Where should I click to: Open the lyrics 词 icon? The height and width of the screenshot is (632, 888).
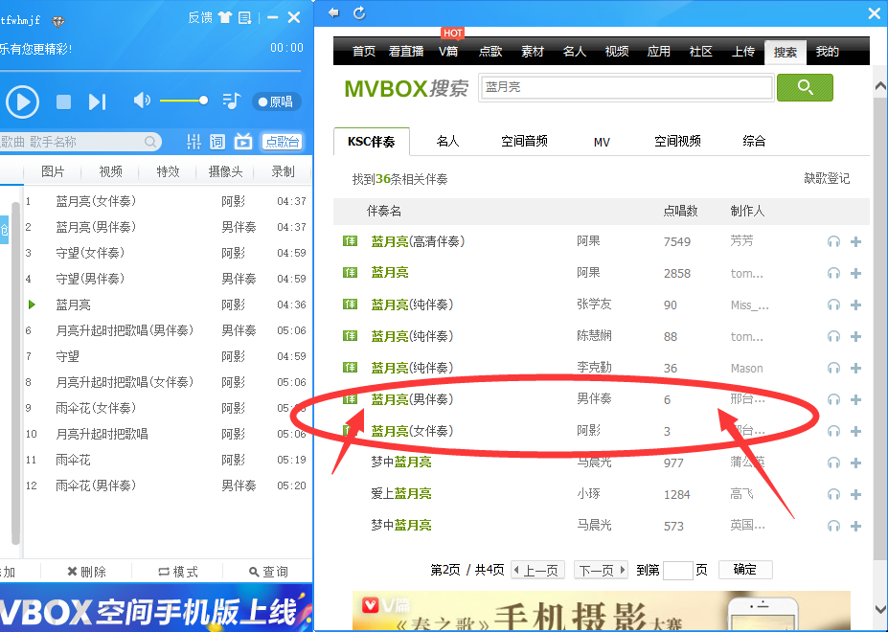[x=217, y=142]
